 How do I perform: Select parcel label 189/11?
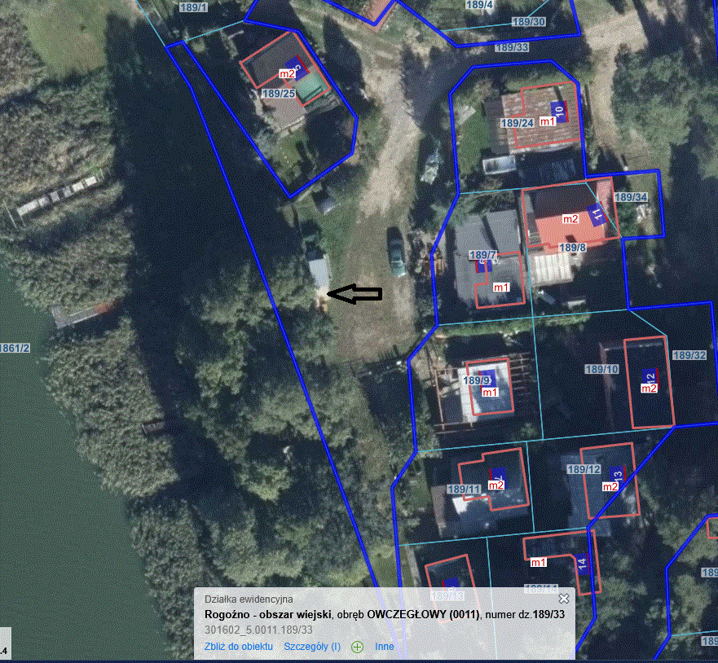(x=465, y=490)
